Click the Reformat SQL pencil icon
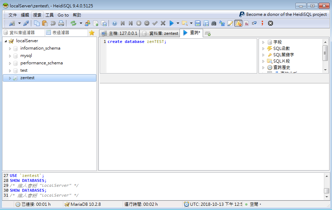Viewport: 332px width, 210px height. [x=230, y=23]
